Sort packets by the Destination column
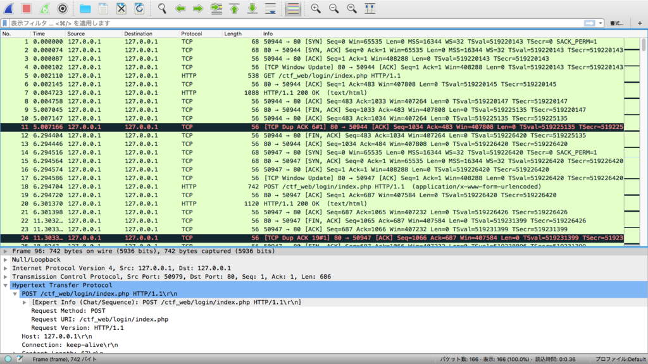648x364 pixels. pos(150,33)
